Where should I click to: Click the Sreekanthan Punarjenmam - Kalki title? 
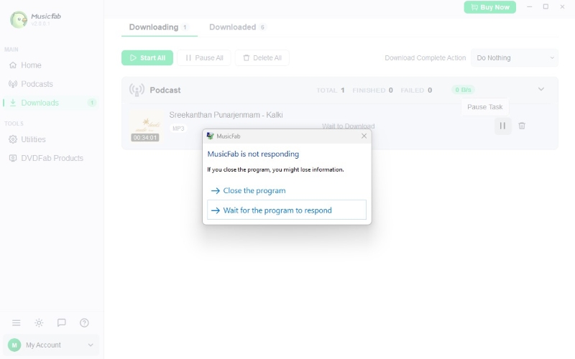226,115
